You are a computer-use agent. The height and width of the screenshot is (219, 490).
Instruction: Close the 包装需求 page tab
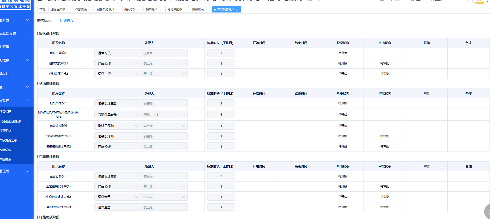(x=89, y=10)
